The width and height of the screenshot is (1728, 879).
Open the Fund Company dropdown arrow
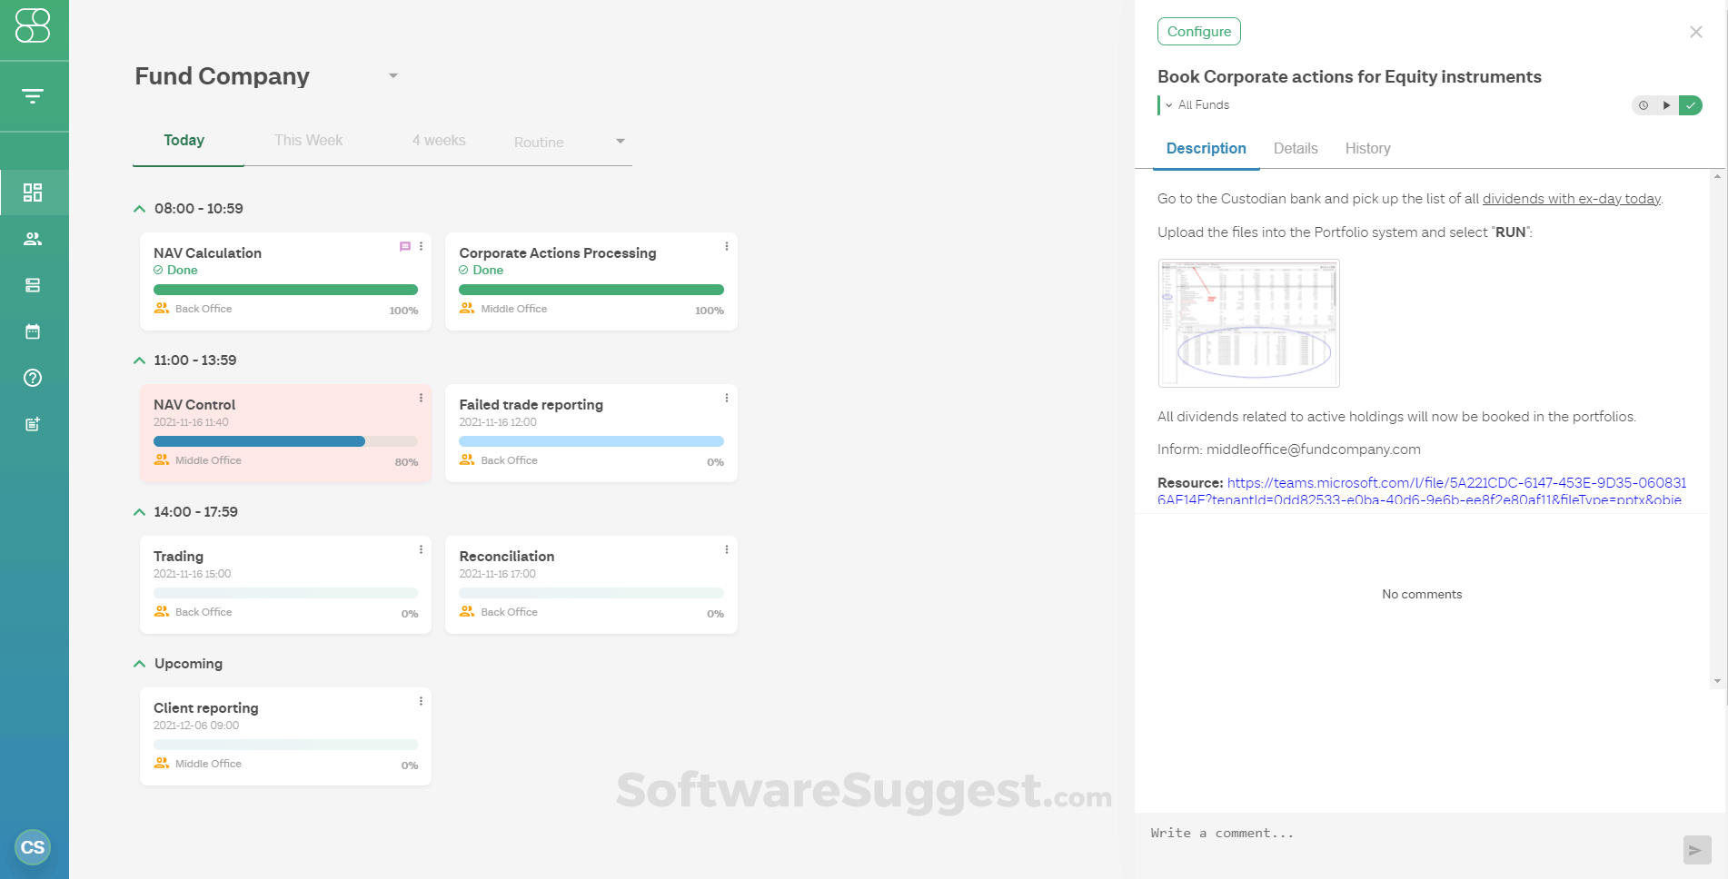(x=393, y=75)
